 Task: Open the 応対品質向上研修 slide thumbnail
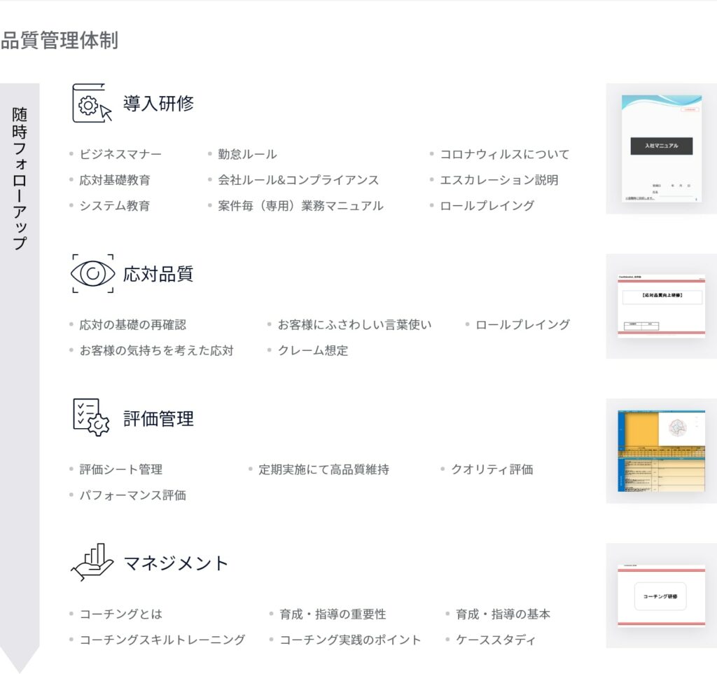pyautogui.click(x=661, y=305)
